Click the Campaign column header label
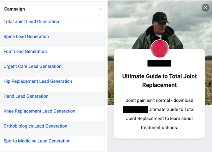 point(14,9)
